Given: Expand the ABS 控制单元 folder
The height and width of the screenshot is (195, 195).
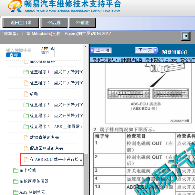Looking at the screenshot, I should coord(32,192).
